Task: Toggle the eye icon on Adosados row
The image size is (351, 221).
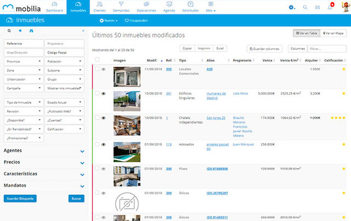Action: (x=104, y=144)
